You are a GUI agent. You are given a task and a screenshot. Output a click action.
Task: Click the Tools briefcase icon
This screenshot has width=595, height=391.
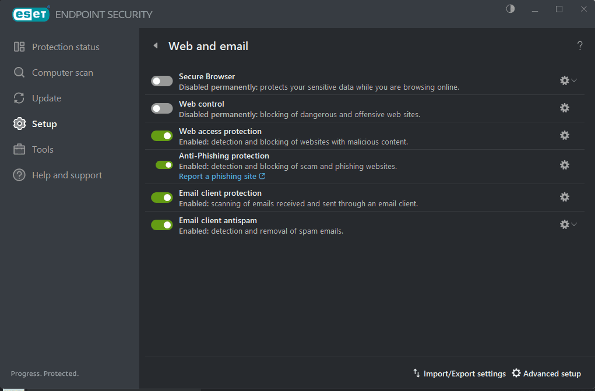(19, 149)
